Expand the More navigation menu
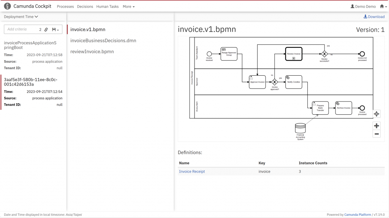 pyautogui.click(x=128, y=7)
